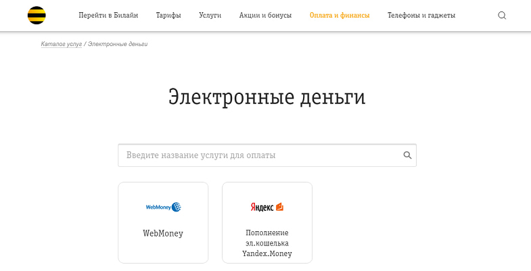Screen dimensions: 531x271
Task: Select Оплата и финансы menu item
Action: tap(340, 16)
